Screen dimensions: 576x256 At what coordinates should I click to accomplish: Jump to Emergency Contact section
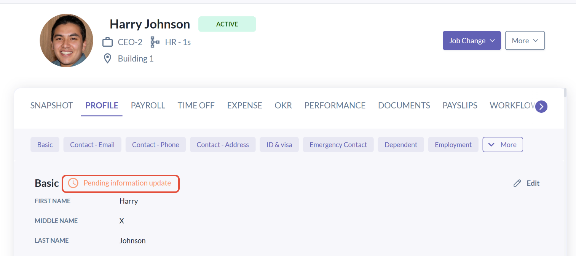coord(338,145)
